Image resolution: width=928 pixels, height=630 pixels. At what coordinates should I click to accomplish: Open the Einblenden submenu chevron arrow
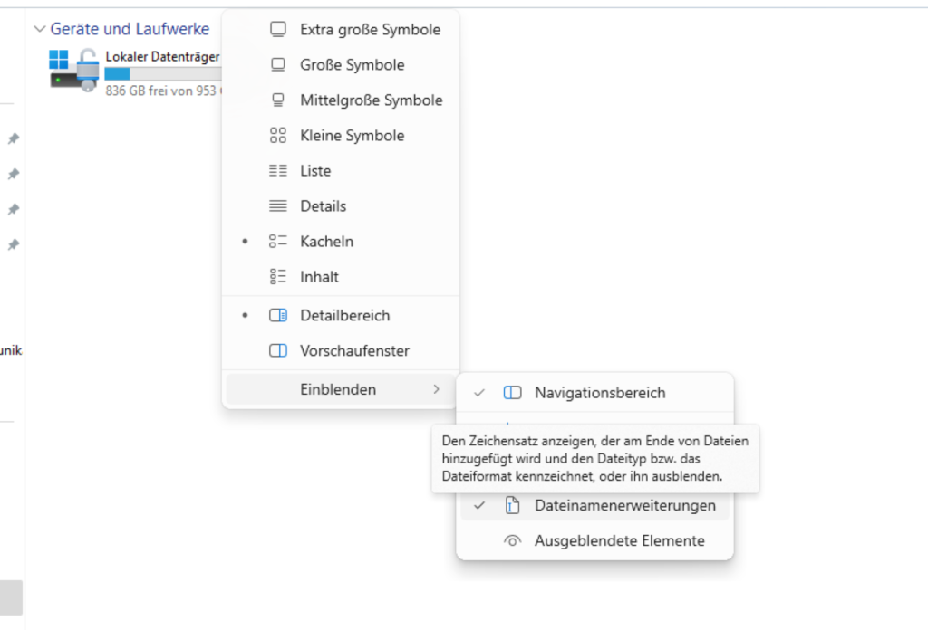pyautogui.click(x=437, y=389)
